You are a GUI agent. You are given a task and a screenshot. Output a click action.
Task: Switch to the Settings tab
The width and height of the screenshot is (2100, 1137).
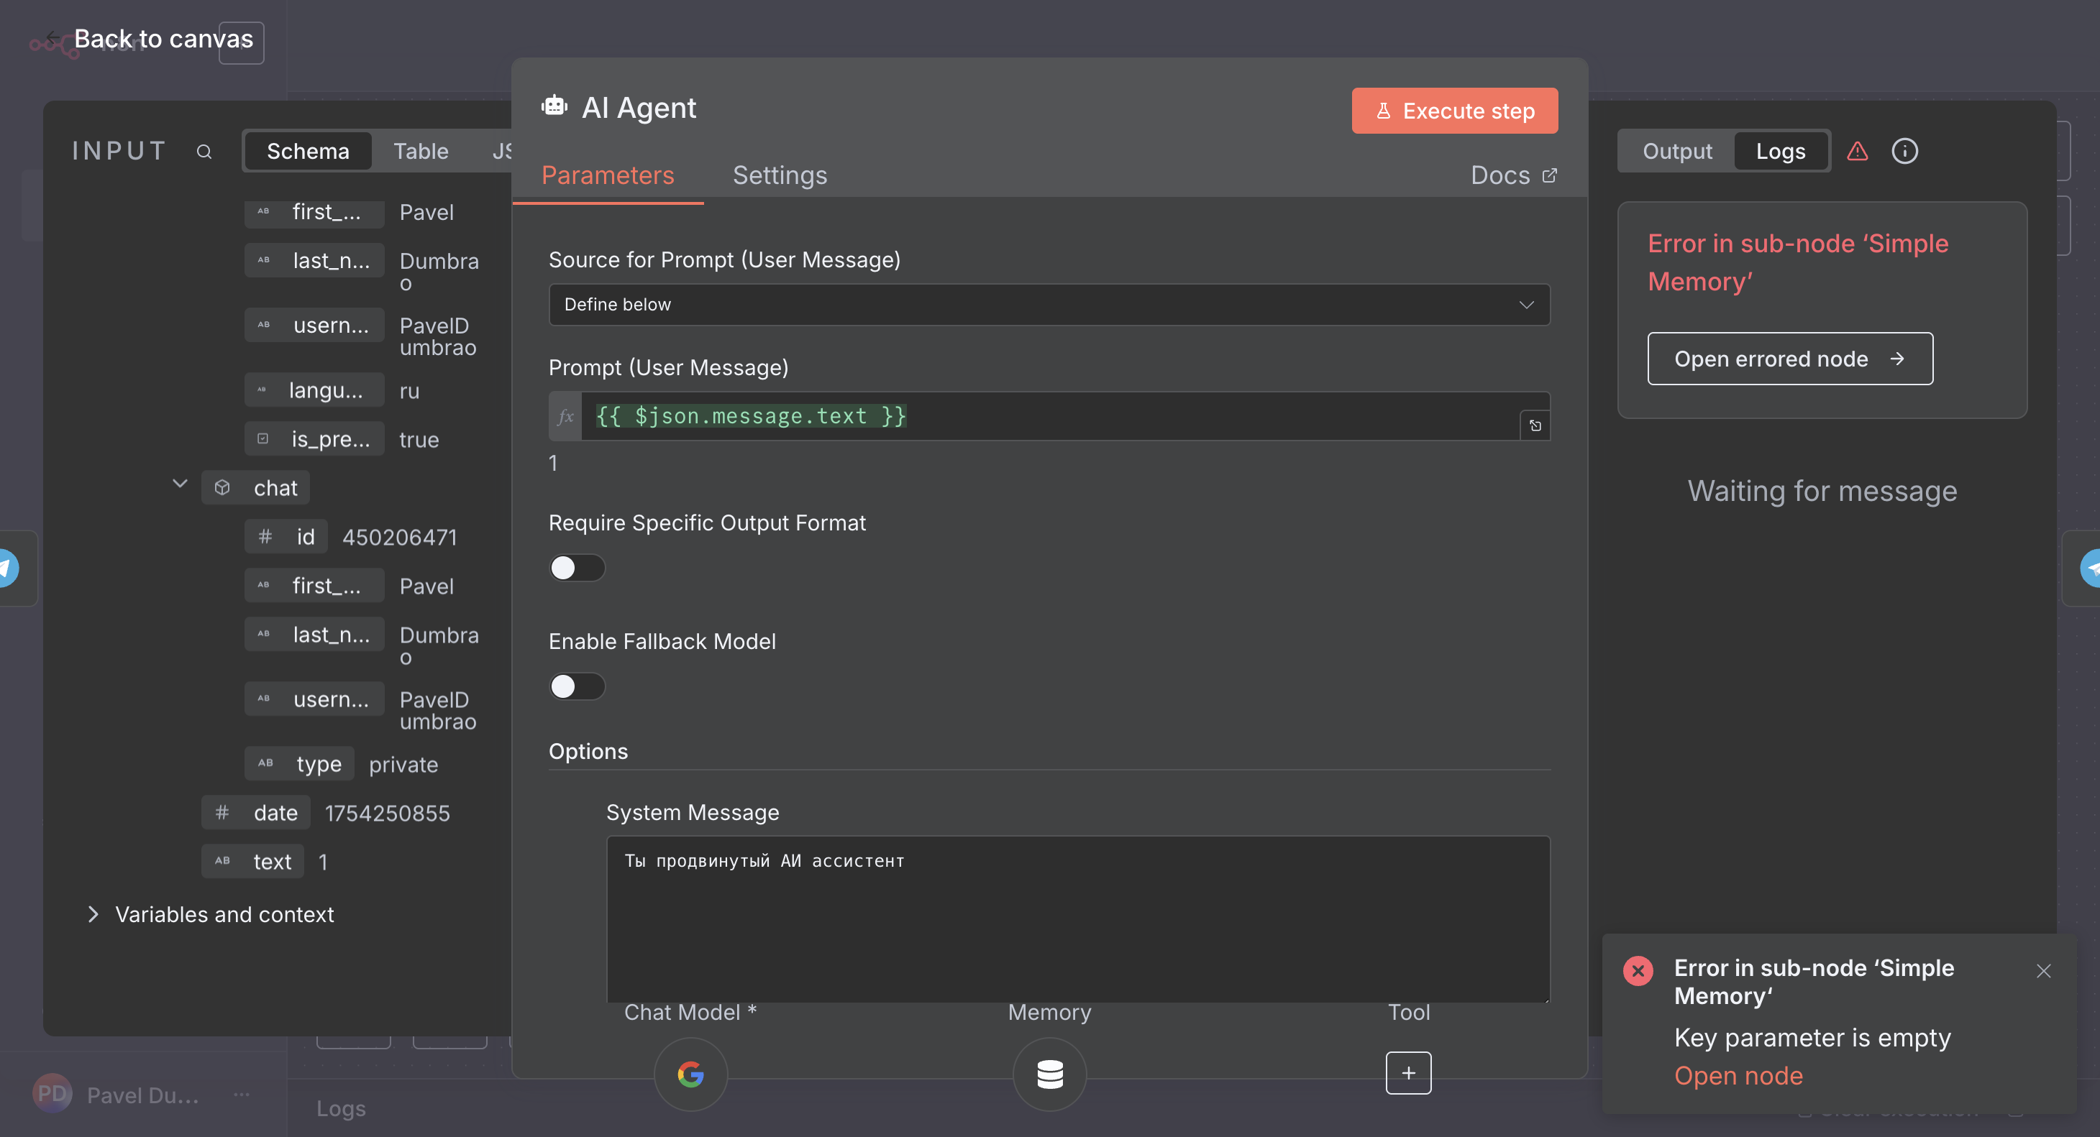780,175
